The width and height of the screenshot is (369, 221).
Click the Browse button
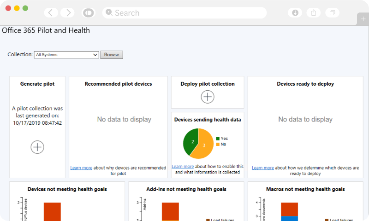click(x=112, y=55)
